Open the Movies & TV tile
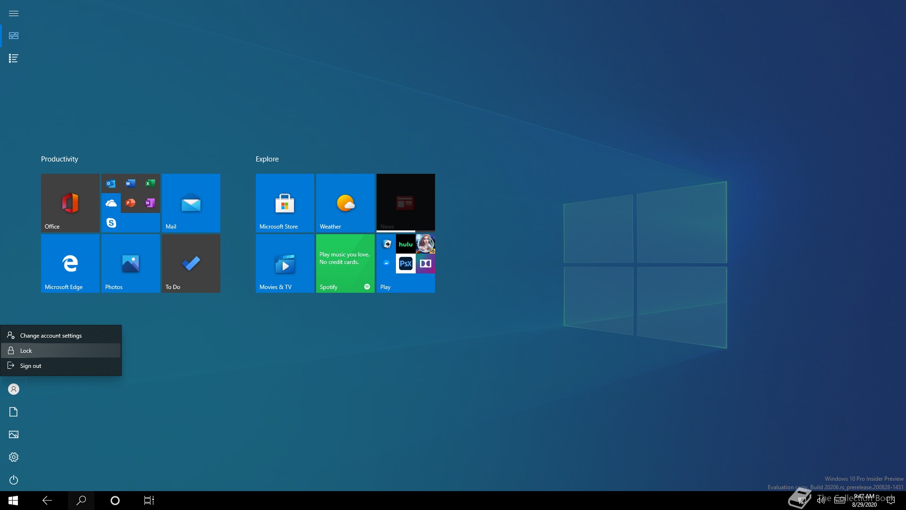 [x=285, y=263]
